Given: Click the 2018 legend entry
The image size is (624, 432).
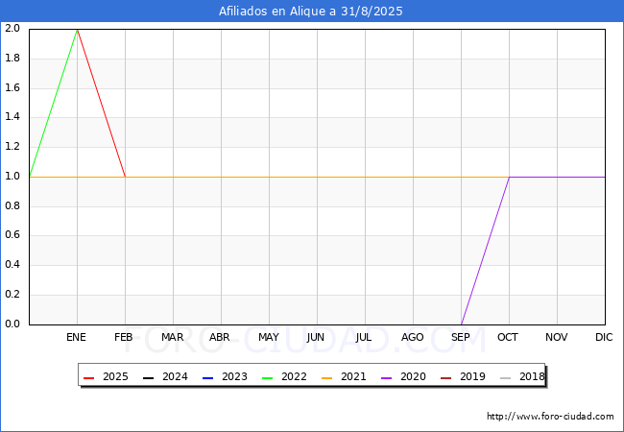Looking at the screenshot, I should (x=522, y=376).
